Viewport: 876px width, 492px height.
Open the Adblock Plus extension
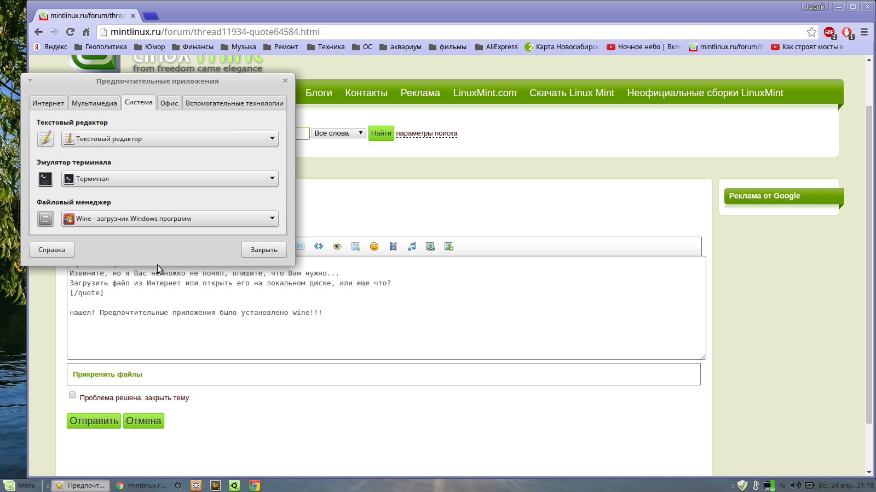coord(829,32)
